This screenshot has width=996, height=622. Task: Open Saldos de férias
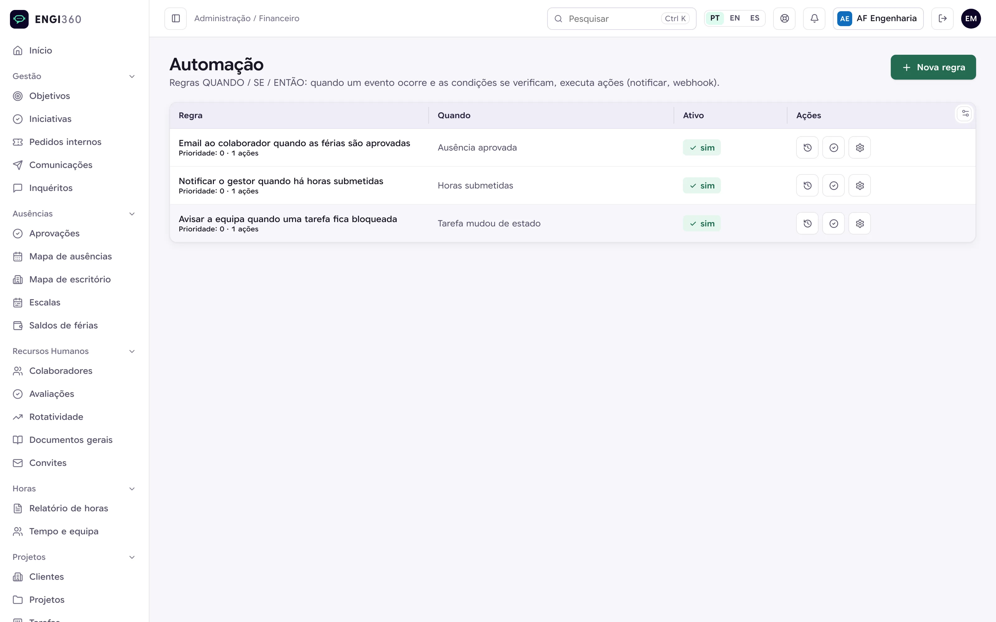click(x=74, y=325)
